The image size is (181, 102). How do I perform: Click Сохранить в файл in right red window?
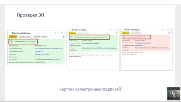pyautogui.click(x=136, y=33)
